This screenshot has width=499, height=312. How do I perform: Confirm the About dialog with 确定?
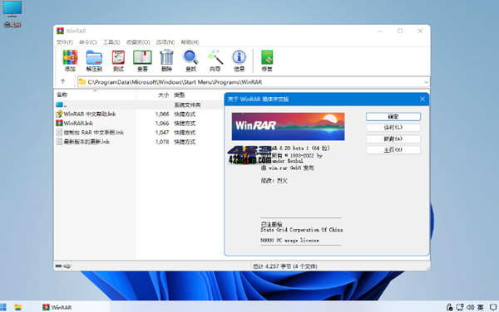point(393,116)
